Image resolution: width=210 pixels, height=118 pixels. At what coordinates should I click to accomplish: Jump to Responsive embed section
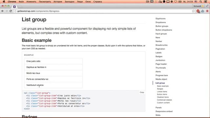164,111
